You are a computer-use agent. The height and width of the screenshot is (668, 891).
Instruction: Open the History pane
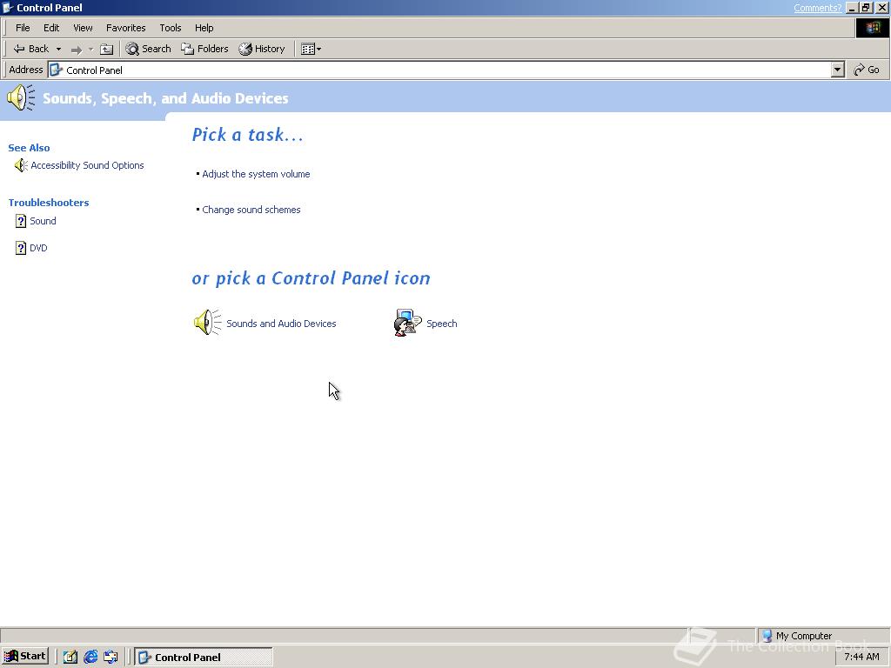pyautogui.click(x=262, y=49)
